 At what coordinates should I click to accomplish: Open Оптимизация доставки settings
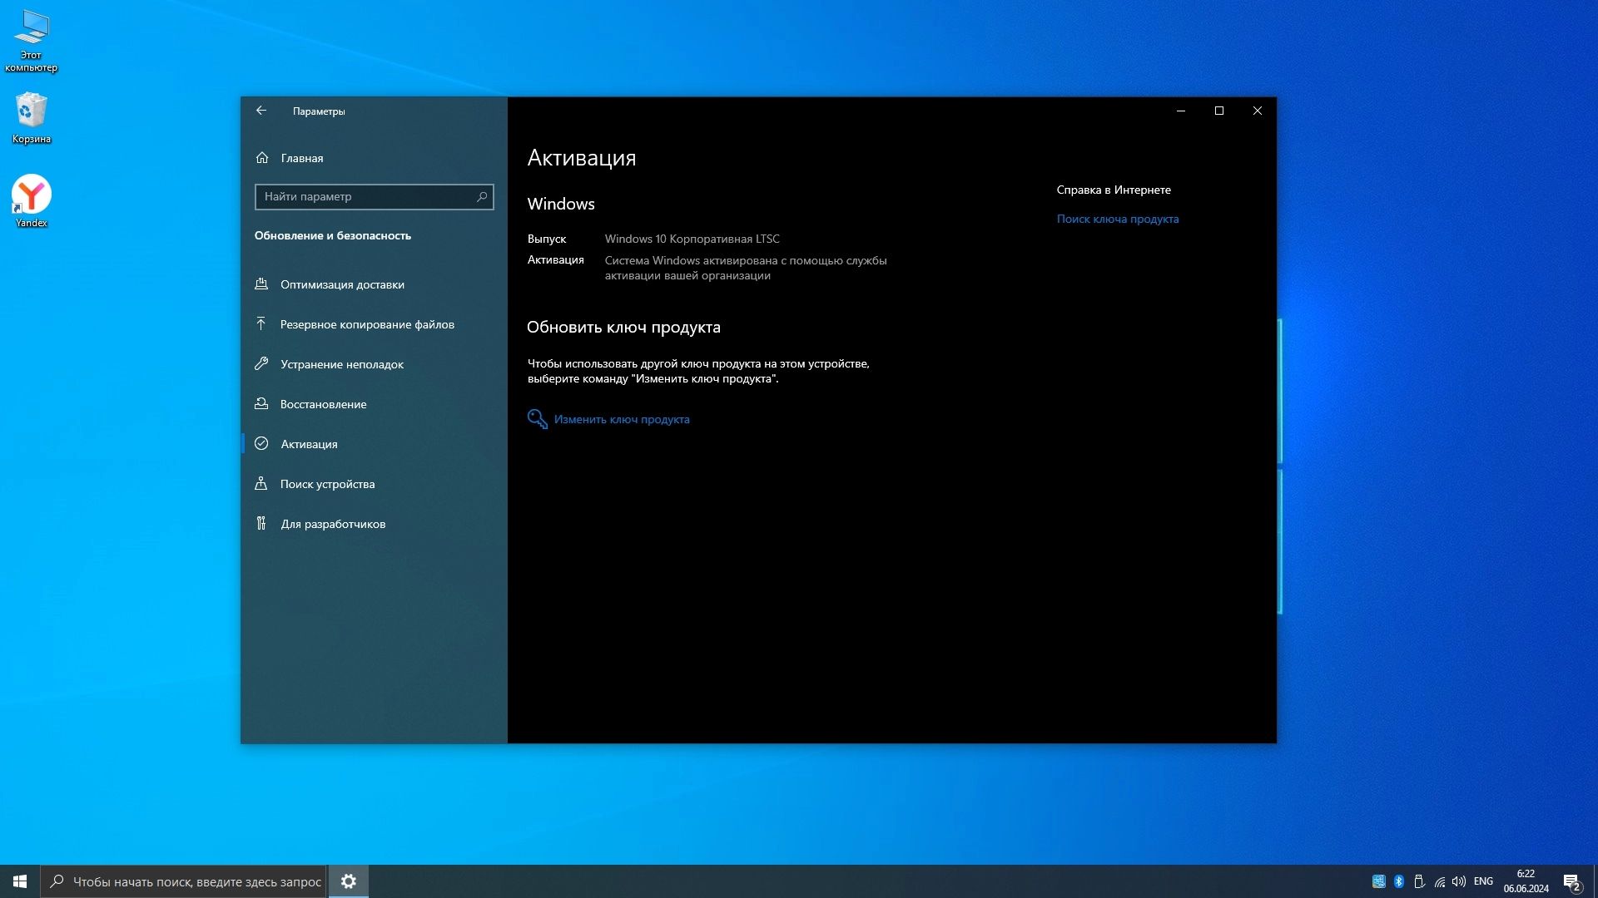[342, 284]
